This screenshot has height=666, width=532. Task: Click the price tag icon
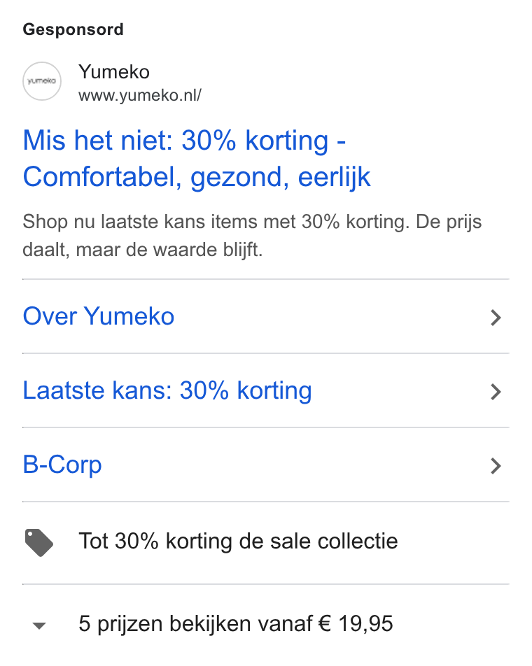pyautogui.click(x=38, y=542)
